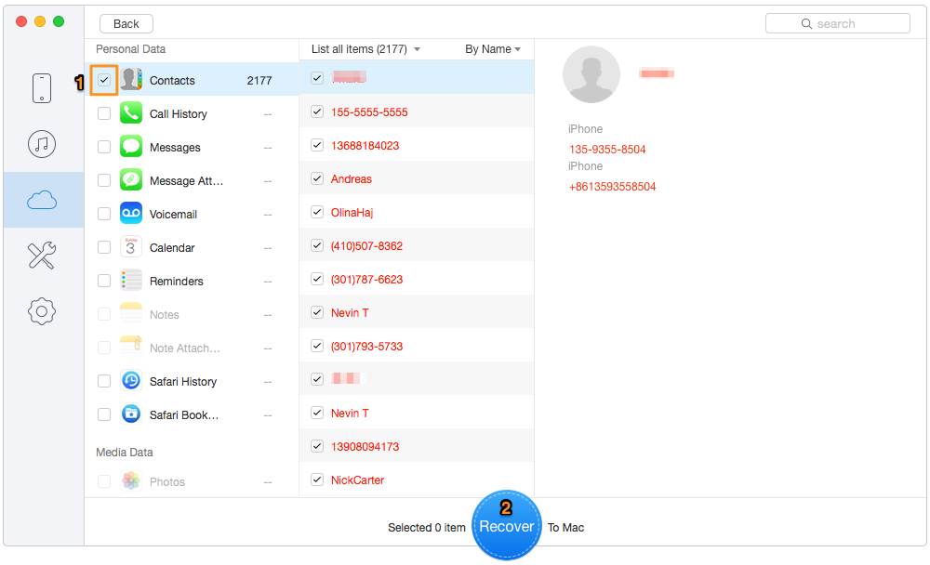Viewport: 930px width, 565px height.
Task: Uncheck the Contacts category checkbox
Action: coord(104,80)
